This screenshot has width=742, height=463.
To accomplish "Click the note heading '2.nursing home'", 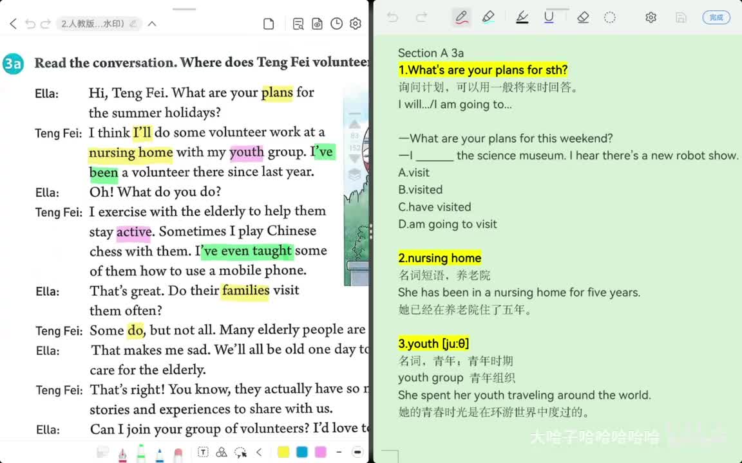I will [440, 258].
